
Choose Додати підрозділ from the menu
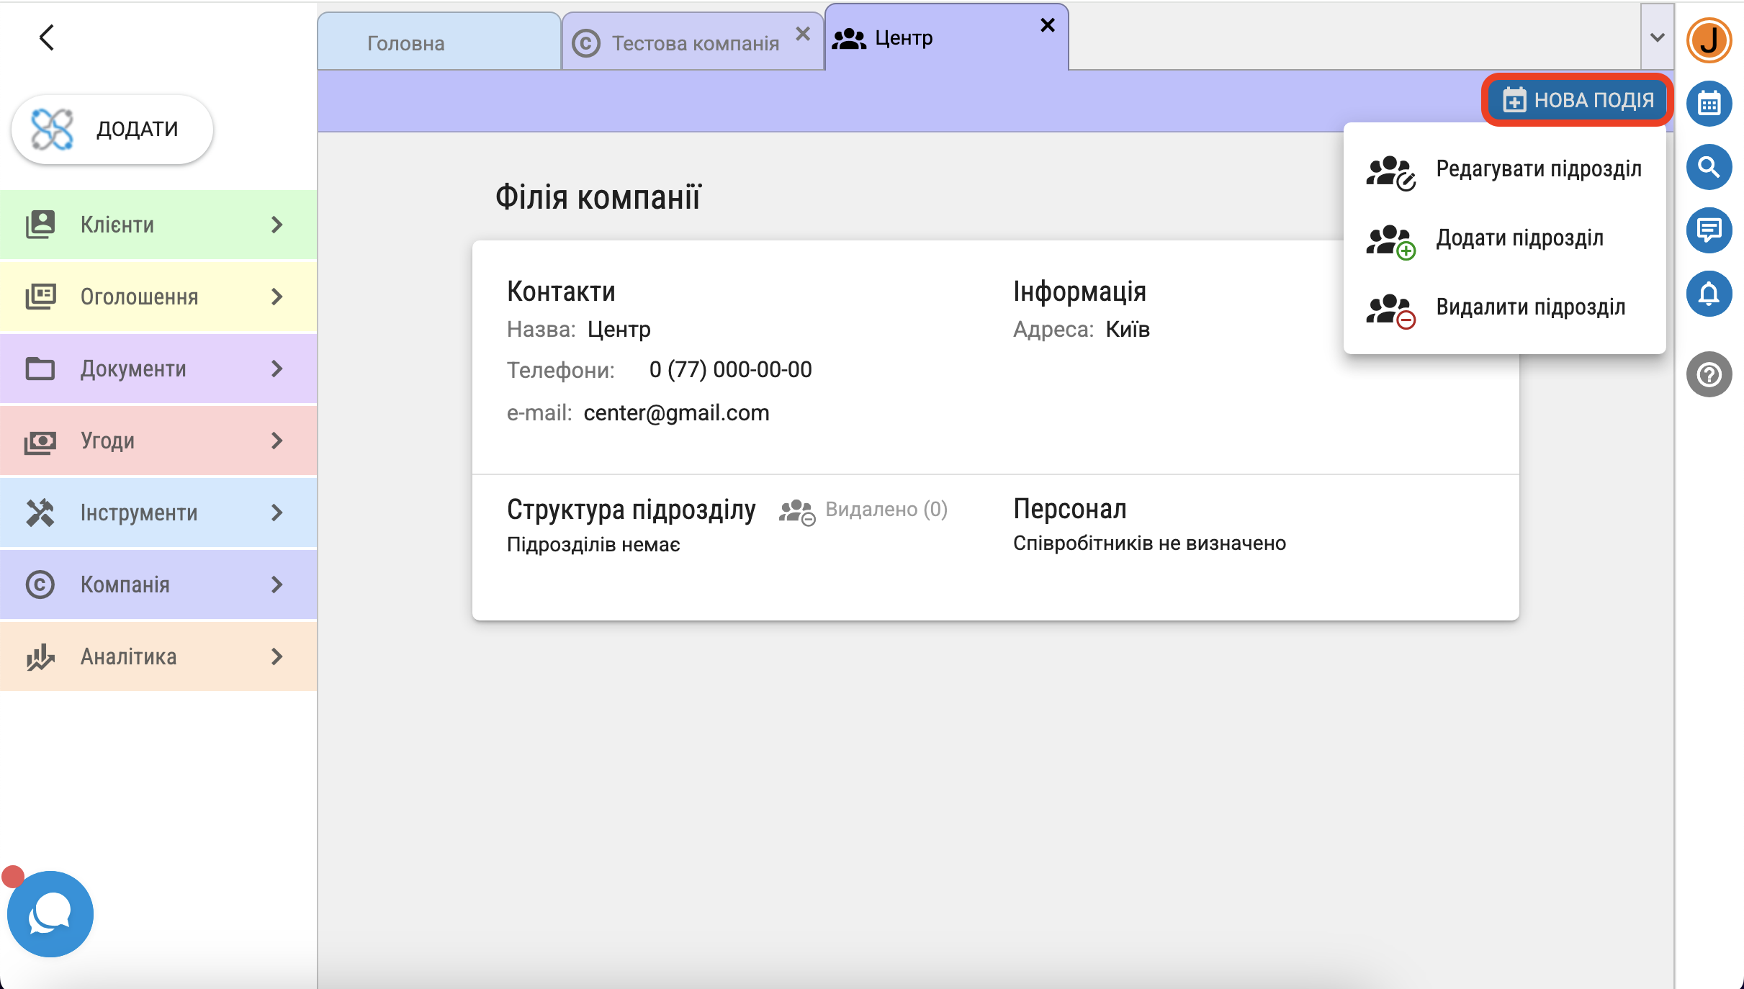(1519, 238)
